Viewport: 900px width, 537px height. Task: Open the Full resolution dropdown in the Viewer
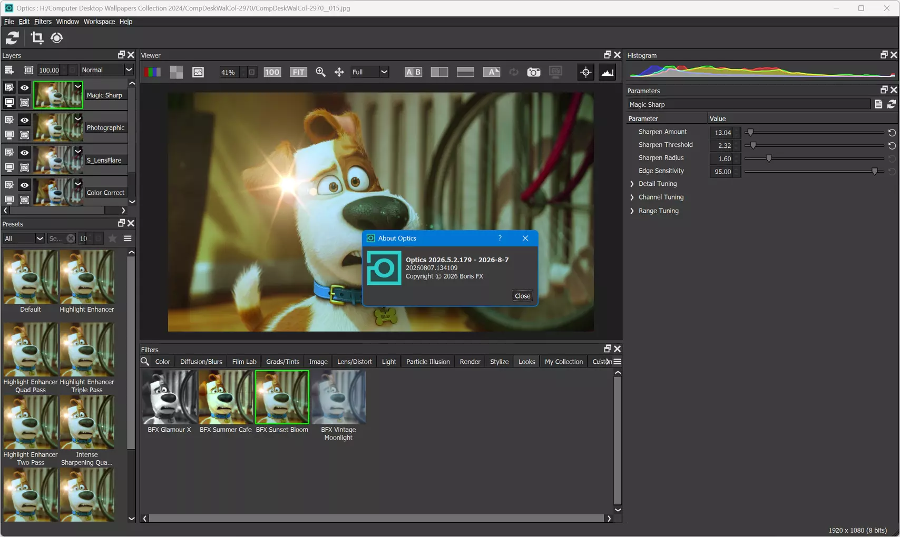tap(369, 72)
